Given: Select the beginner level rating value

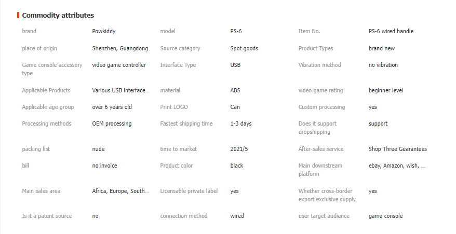Looking at the screenshot, I should pyautogui.click(x=386, y=90).
